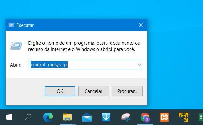The height and width of the screenshot is (125, 203).
Task: Click the Run icon beside the description
Action: tap(16, 46)
